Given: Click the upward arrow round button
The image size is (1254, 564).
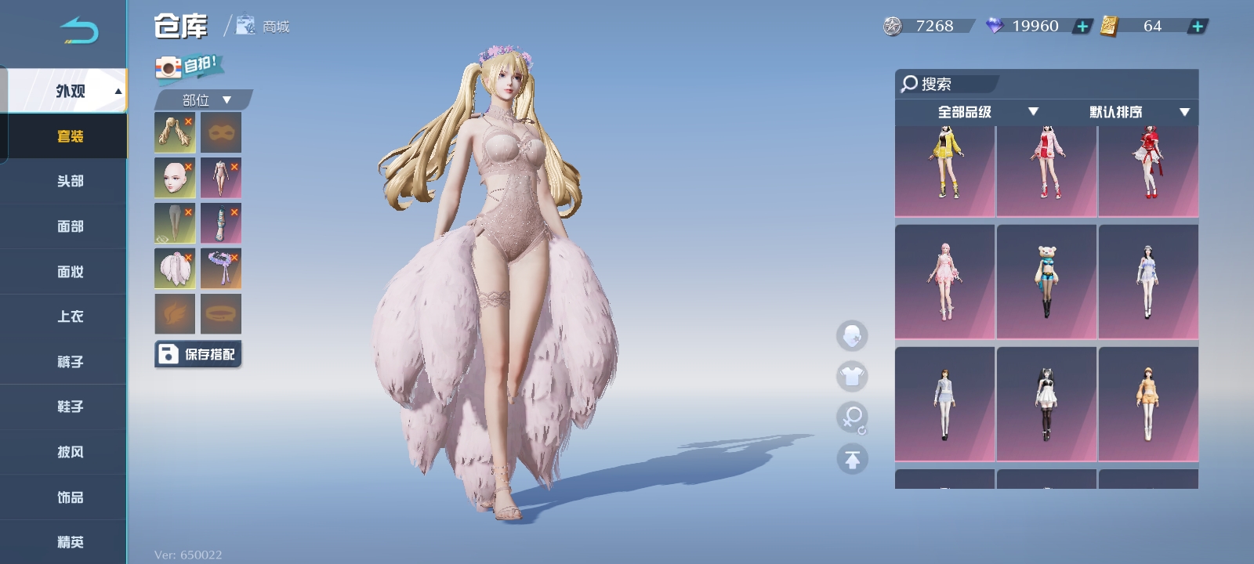Looking at the screenshot, I should click(x=852, y=459).
